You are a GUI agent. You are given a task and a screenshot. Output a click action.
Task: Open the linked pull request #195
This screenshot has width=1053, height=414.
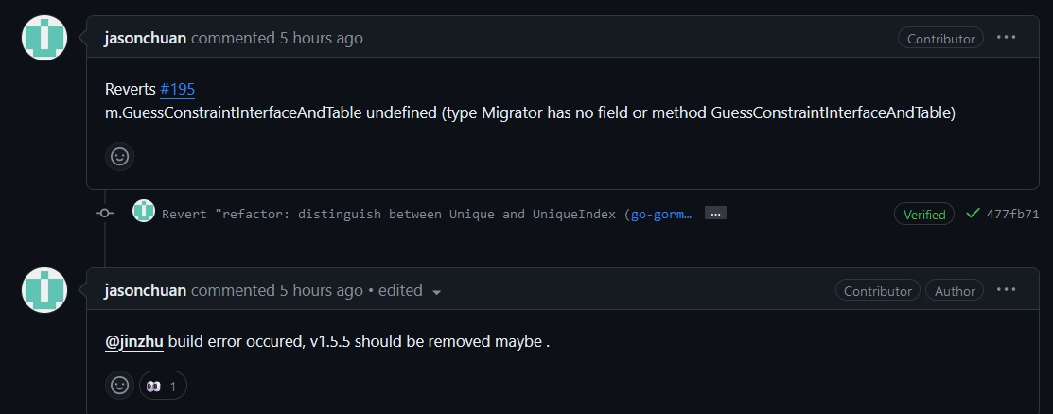click(x=177, y=89)
